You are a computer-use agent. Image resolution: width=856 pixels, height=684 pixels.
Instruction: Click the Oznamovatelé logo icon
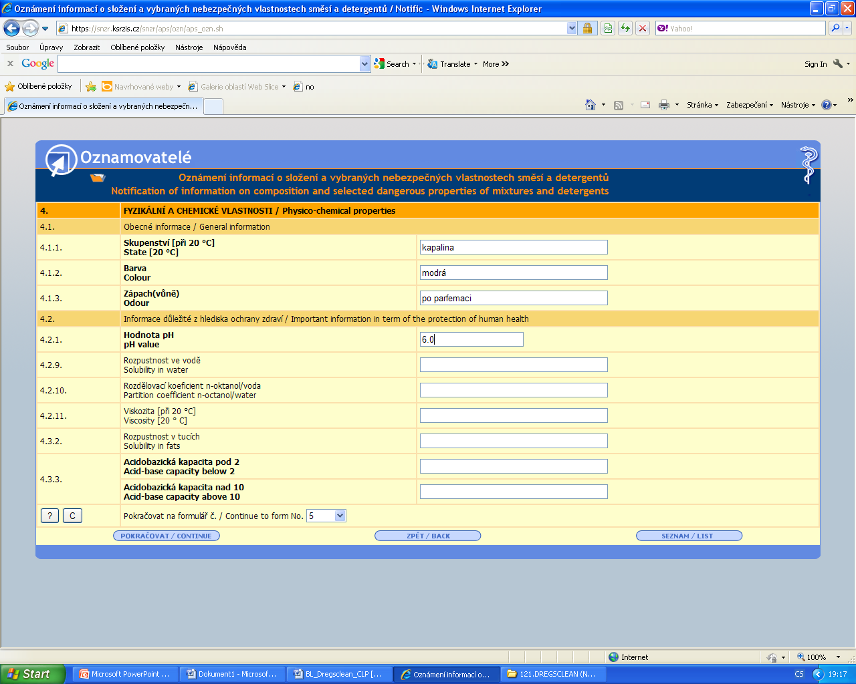61,160
